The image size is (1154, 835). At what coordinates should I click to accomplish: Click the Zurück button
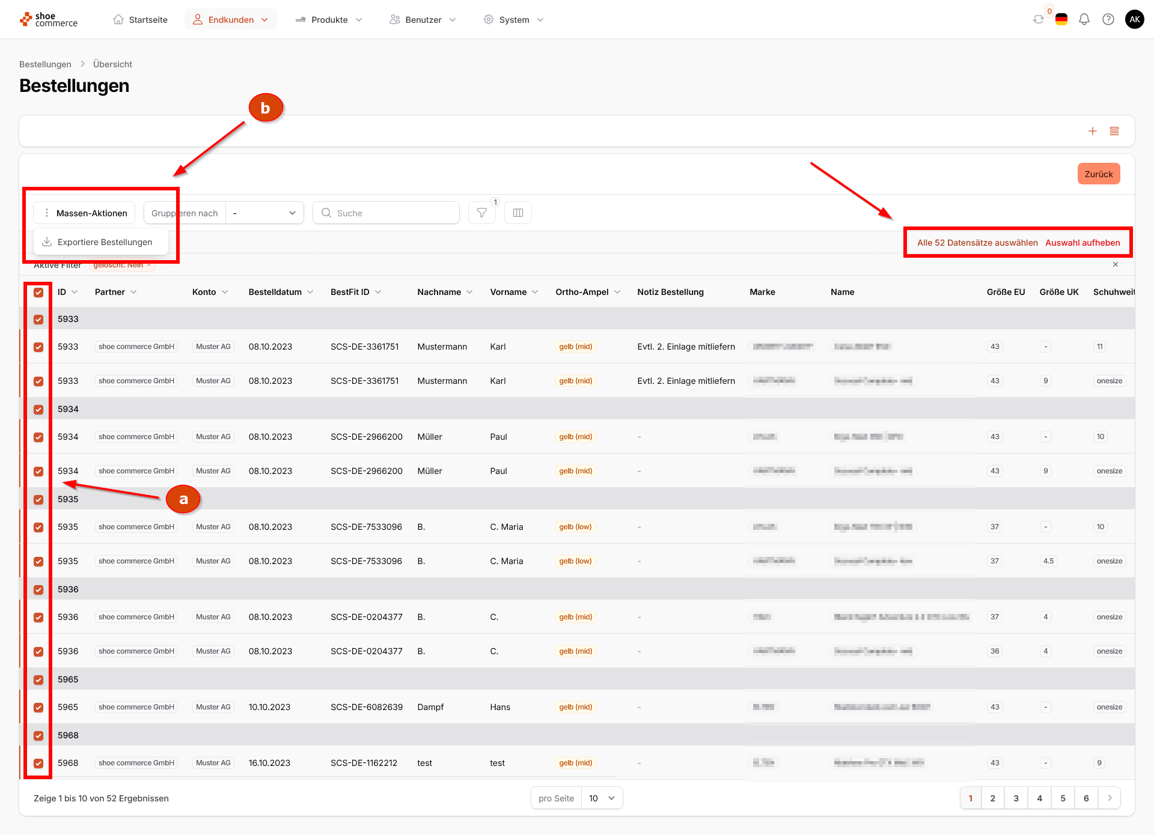coord(1098,174)
